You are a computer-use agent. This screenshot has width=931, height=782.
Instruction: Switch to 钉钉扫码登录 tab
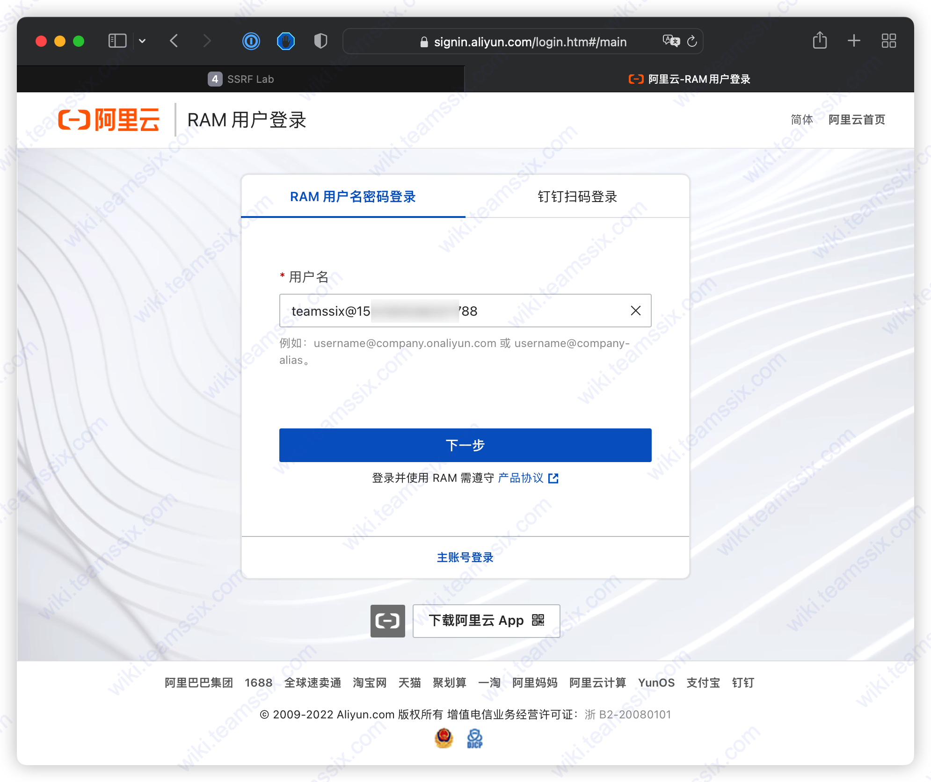tap(577, 196)
